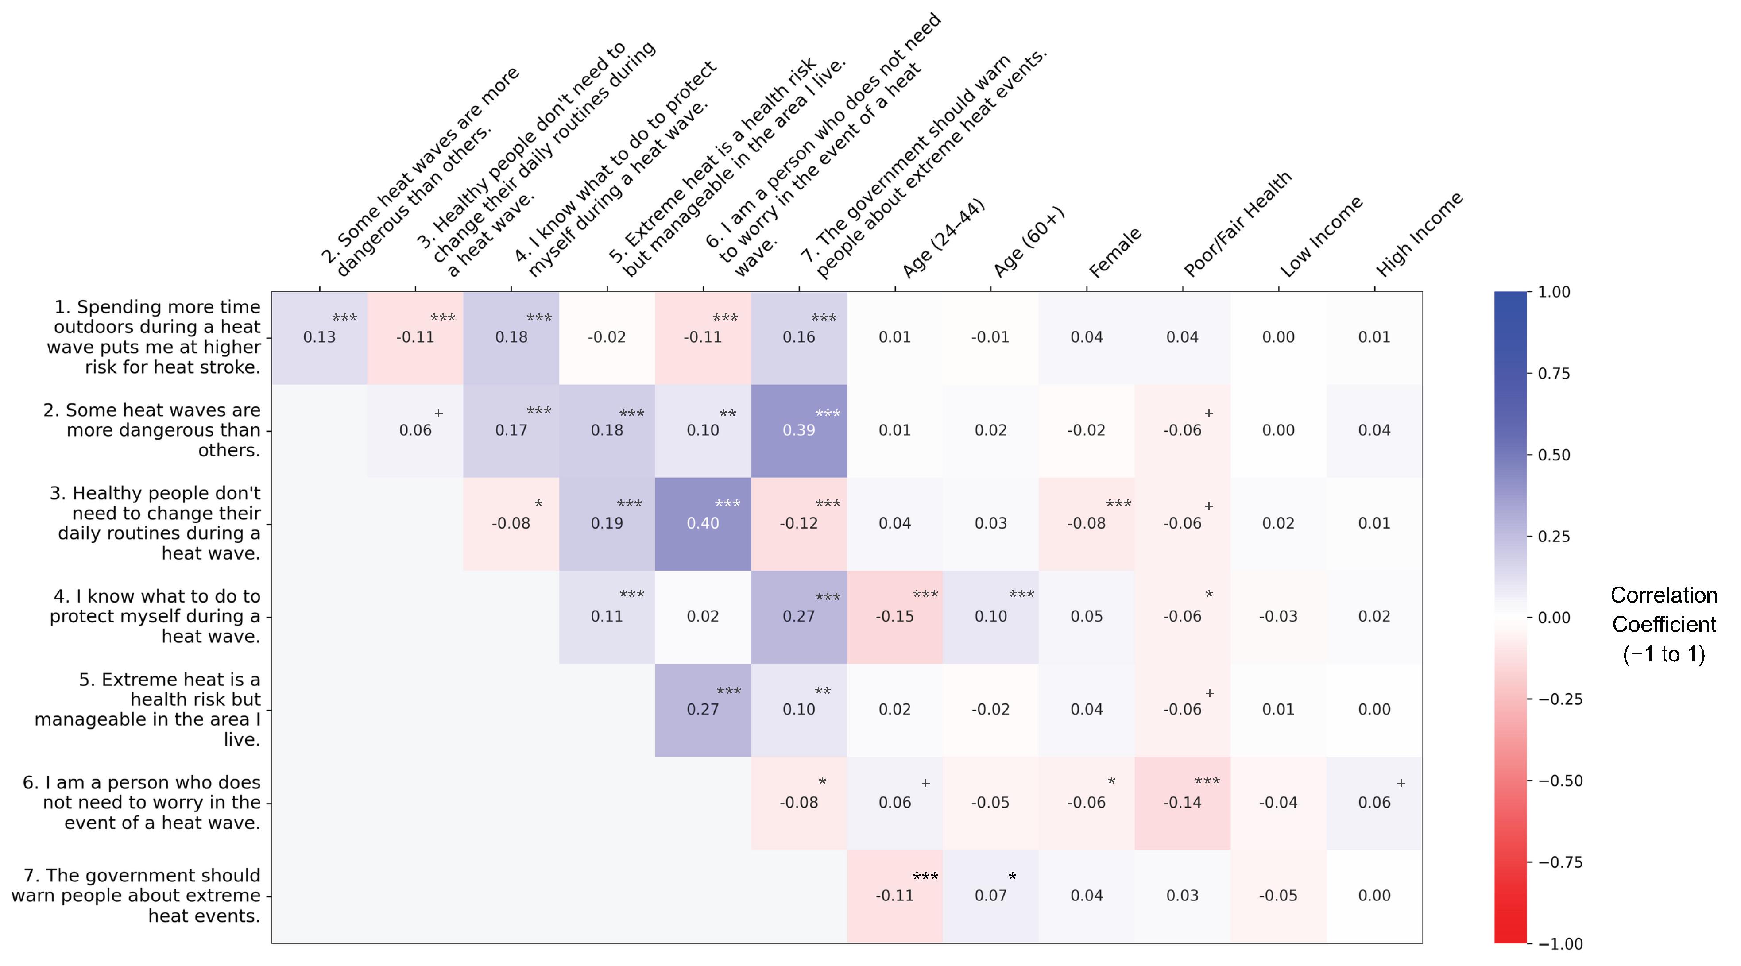Image resolution: width=1741 pixels, height=966 pixels.
Task: Click the 0.50 colorbar tick label
Action: point(1554,455)
